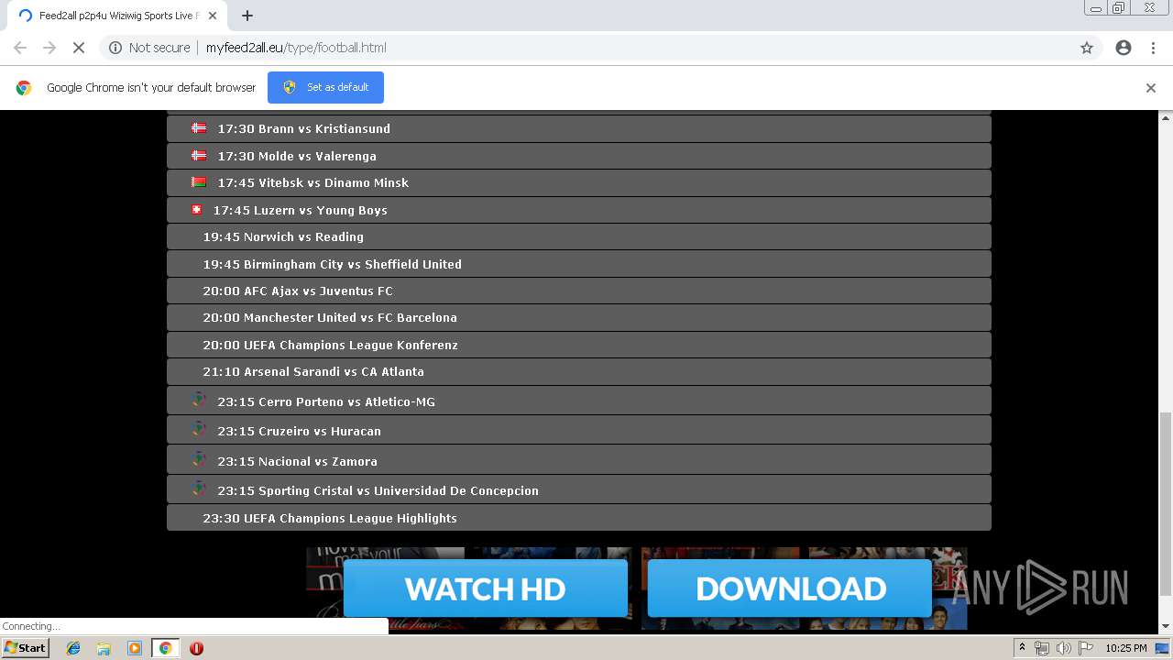Open 19:45 Birmingham City vs Sheffield United
This screenshot has width=1173, height=660.
tap(579, 264)
